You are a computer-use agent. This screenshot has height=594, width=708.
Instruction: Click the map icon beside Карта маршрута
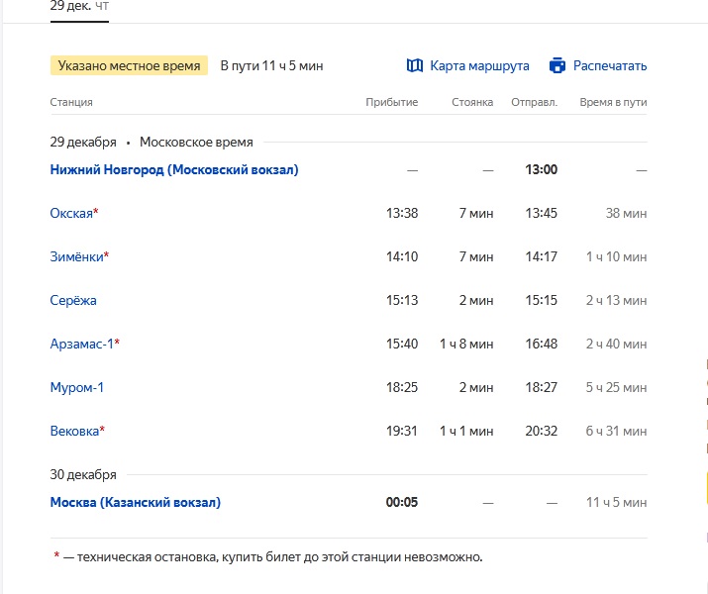point(415,66)
